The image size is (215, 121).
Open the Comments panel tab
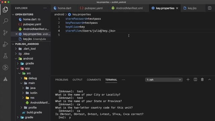pos(94,80)
